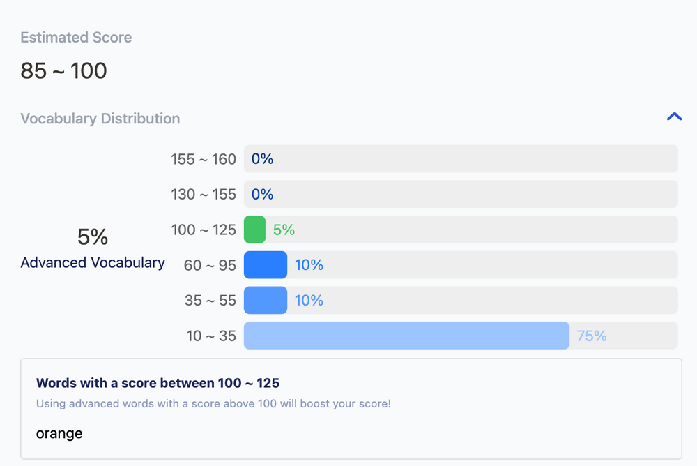Click the Vocabulary Distribution heading

coord(100,119)
